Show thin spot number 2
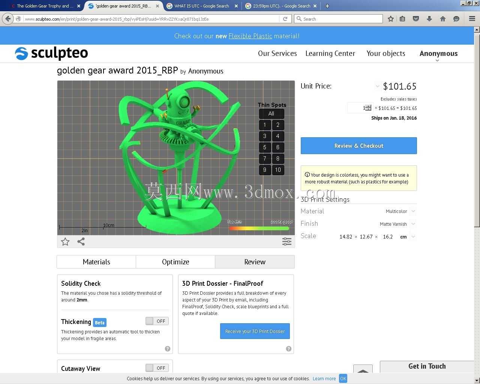The image size is (480, 384). [x=278, y=125]
